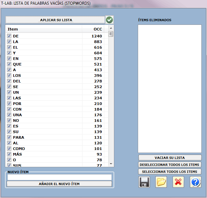The height and width of the screenshot is (198, 207).
Task: Uncheck the COMO item checkbox
Action: [9, 148]
